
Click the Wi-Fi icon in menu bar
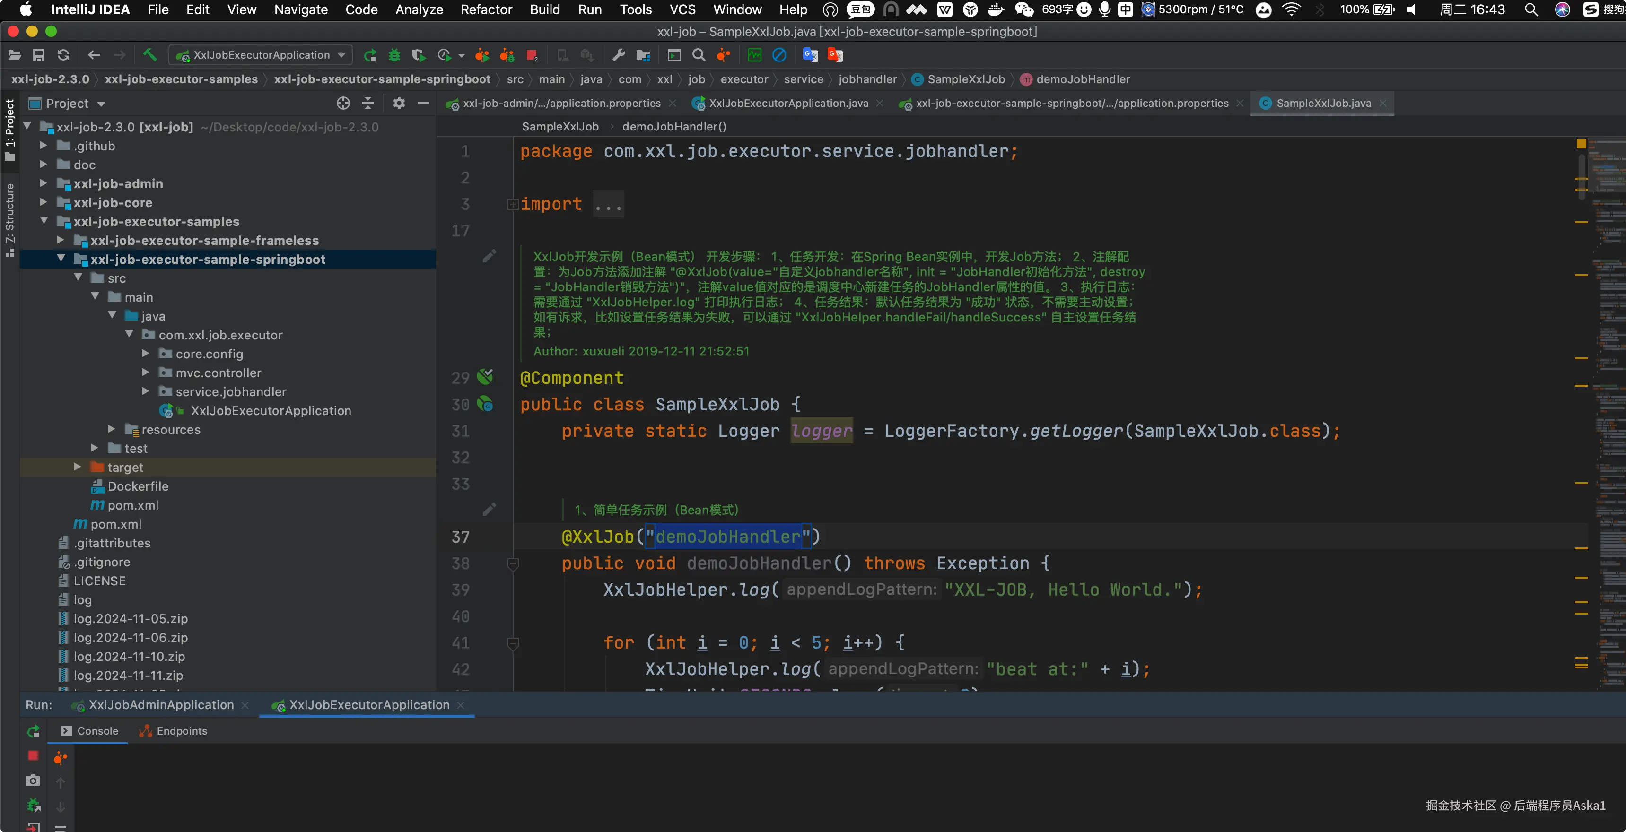pyautogui.click(x=1292, y=9)
